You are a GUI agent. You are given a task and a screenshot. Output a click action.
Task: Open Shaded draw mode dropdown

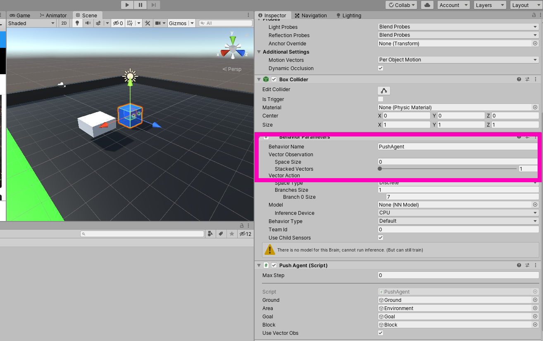coord(31,23)
